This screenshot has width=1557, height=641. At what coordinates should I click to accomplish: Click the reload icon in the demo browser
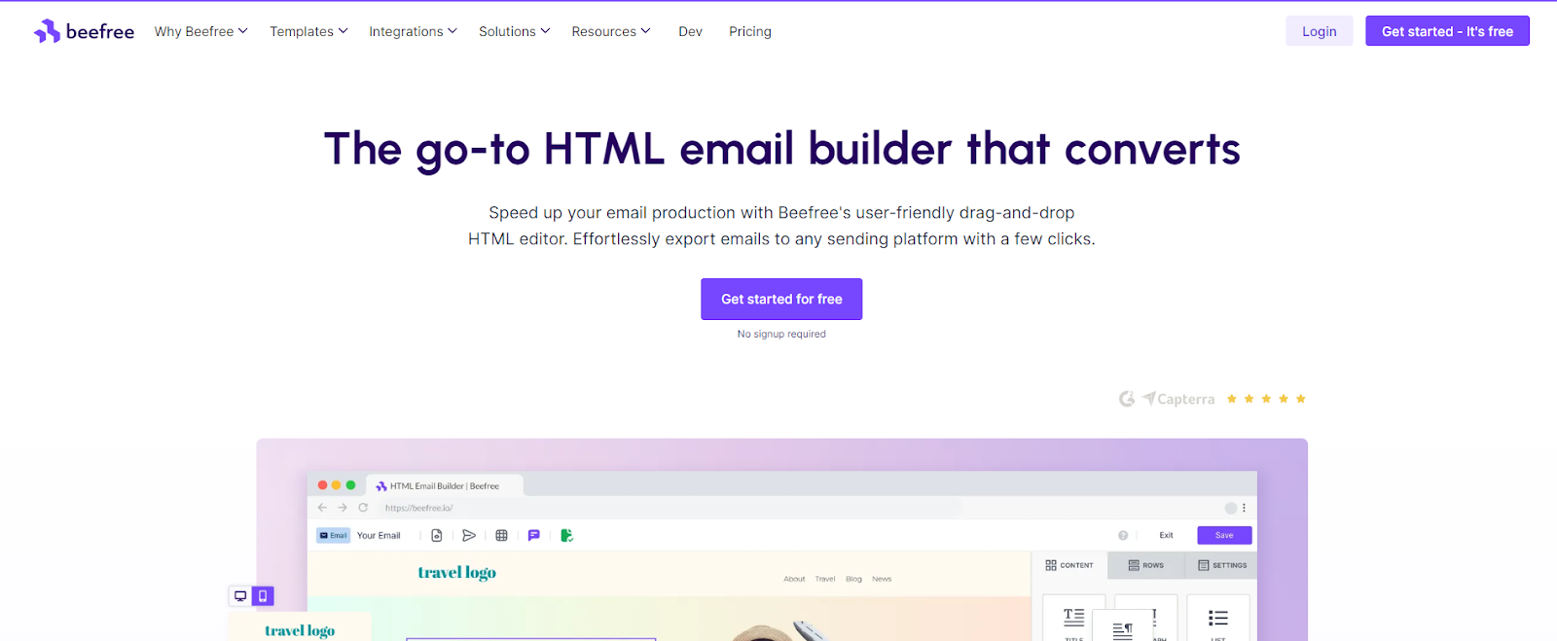(x=363, y=508)
